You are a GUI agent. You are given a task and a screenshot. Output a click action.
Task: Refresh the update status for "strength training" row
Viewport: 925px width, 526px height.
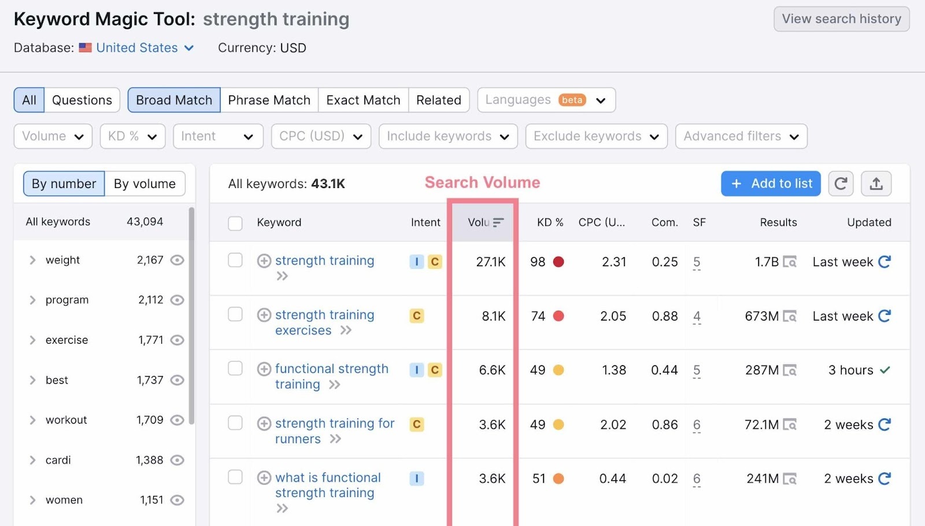(x=885, y=262)
